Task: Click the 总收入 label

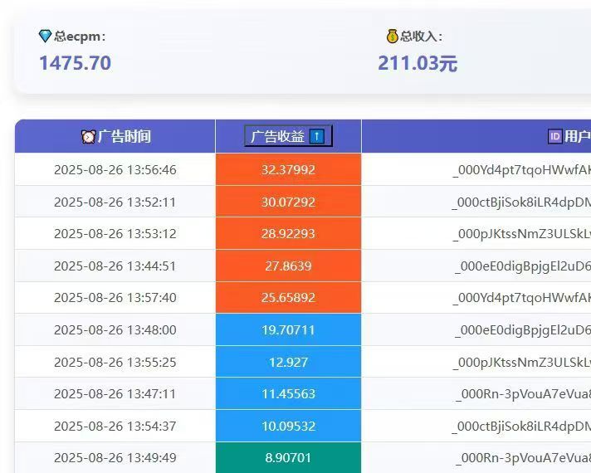Action: [x=422, y=37]
